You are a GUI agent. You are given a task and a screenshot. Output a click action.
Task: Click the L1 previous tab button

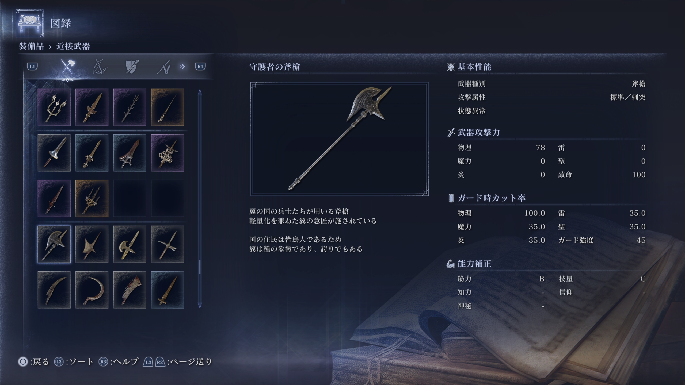click(x=32, y=66)
